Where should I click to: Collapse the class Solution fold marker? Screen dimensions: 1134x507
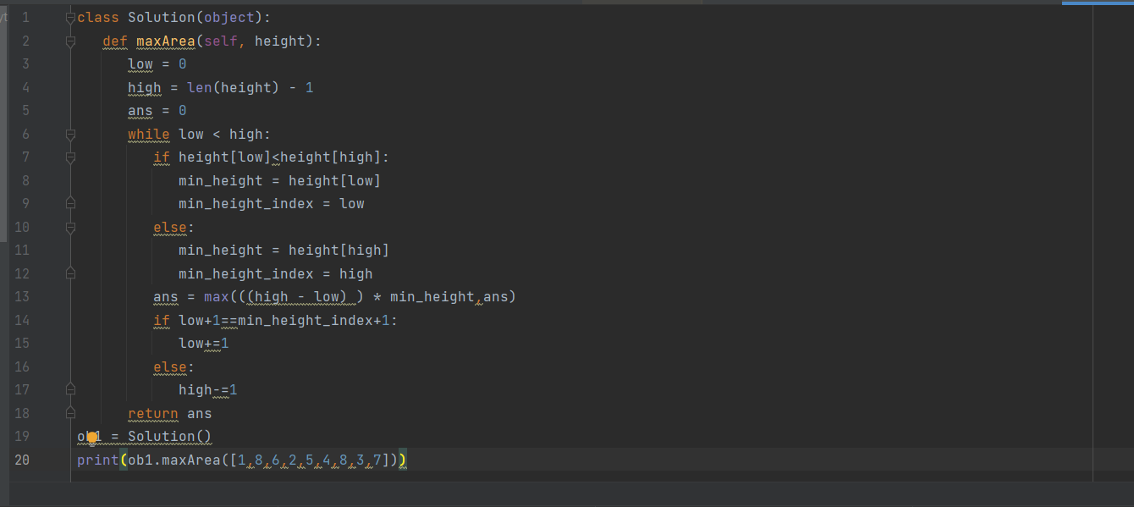pos(70,18)
